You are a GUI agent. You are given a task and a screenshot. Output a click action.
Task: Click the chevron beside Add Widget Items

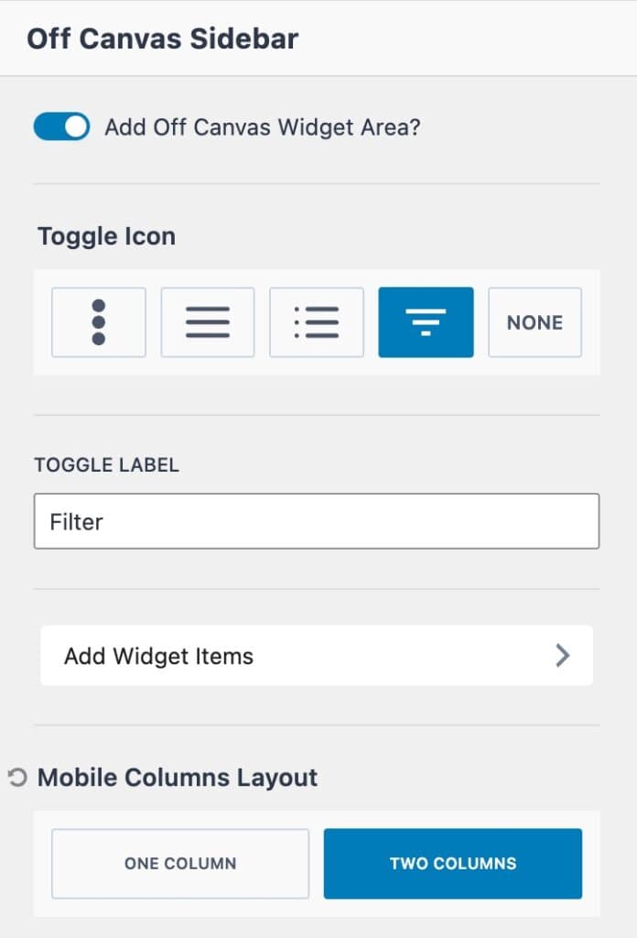click(562, 656)
